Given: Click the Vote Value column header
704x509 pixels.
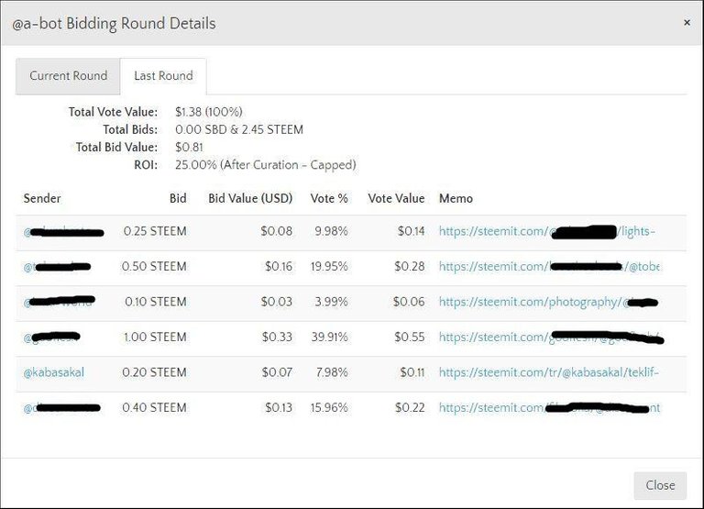Looking at the screenshot, I should click(x=396, y=199).
